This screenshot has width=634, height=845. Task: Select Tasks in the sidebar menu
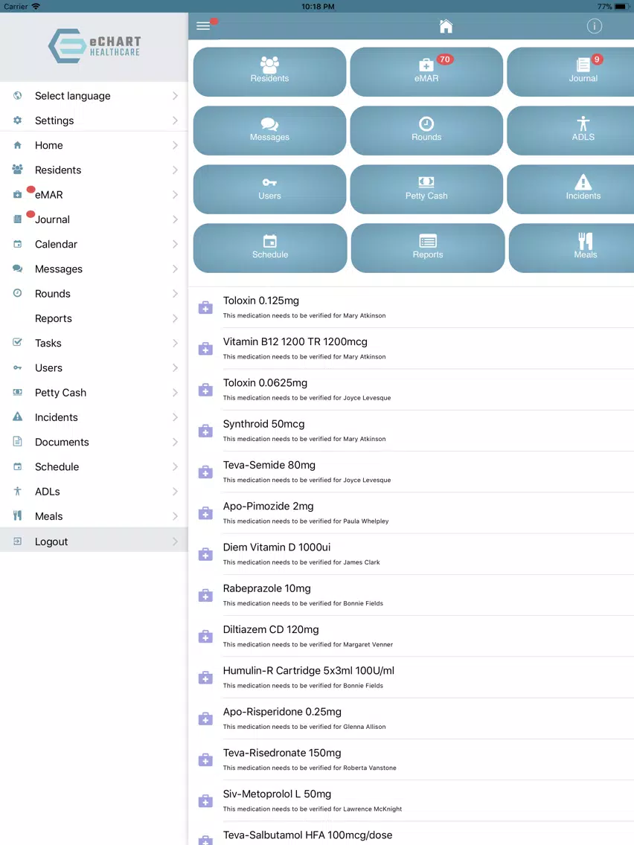tap(94, 344)
